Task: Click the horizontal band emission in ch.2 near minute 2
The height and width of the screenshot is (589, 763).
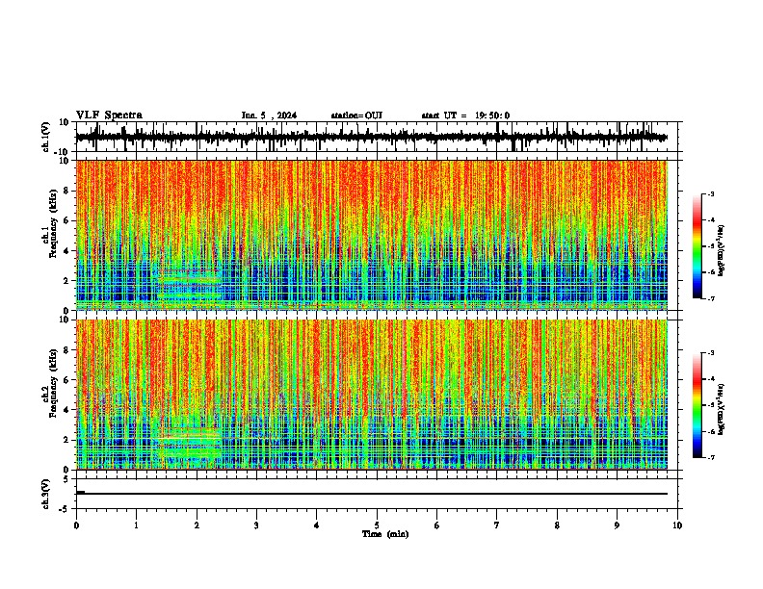Action: tap(189, 444)
